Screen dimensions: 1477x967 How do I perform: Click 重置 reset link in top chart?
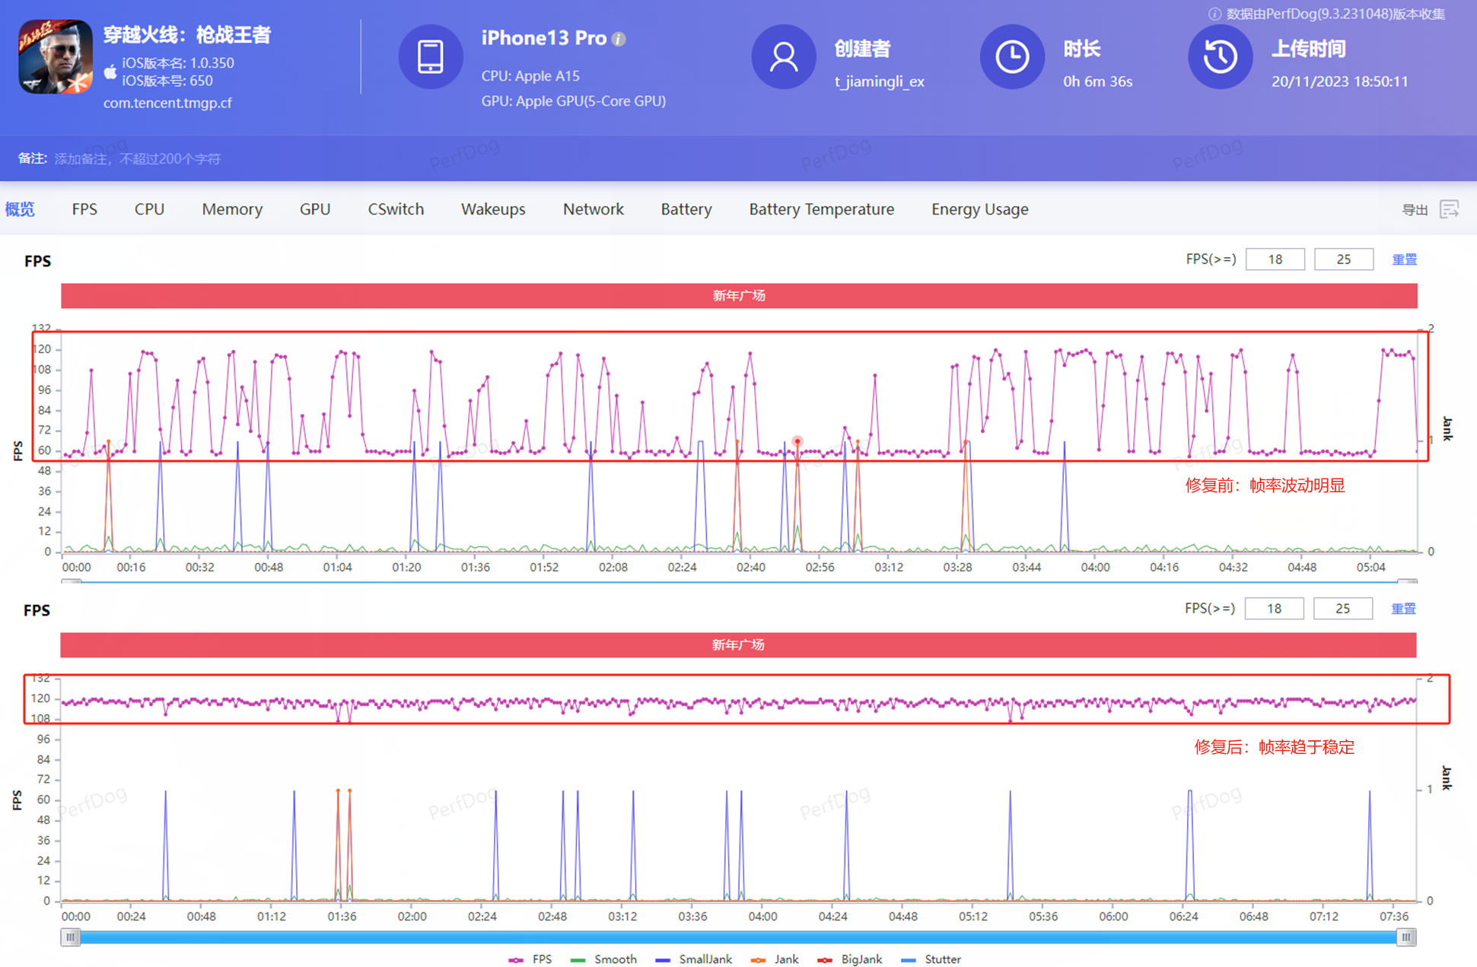coord(1405,259)
